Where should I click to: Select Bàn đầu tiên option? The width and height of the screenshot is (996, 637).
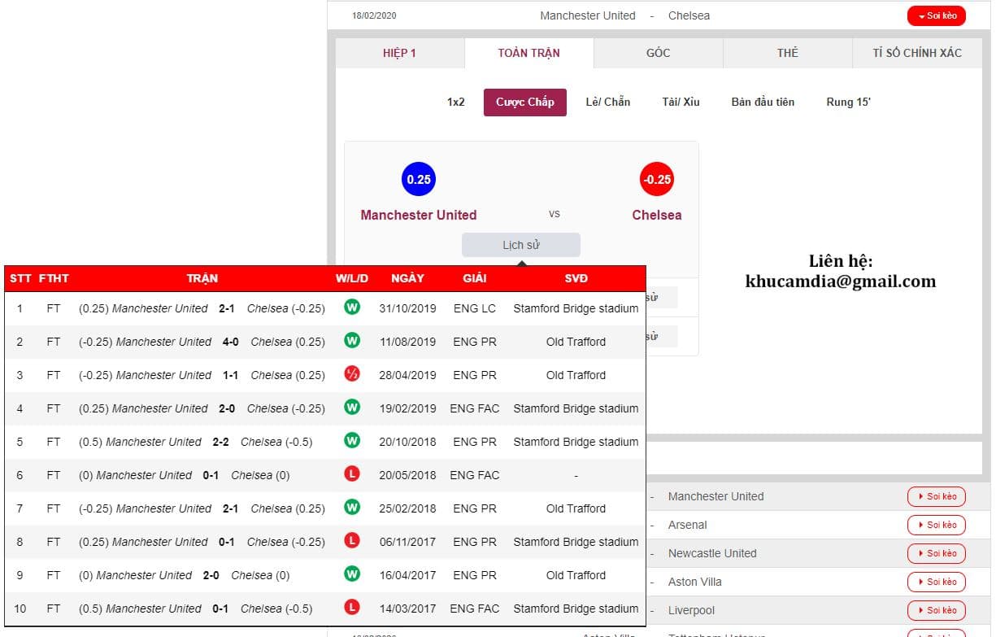[763, 102]
